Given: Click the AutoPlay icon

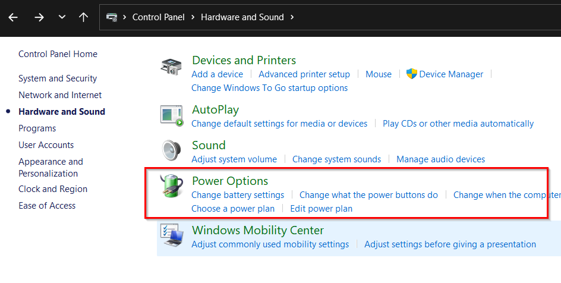Looking at the screenshot, I should [x=172, y=115].
